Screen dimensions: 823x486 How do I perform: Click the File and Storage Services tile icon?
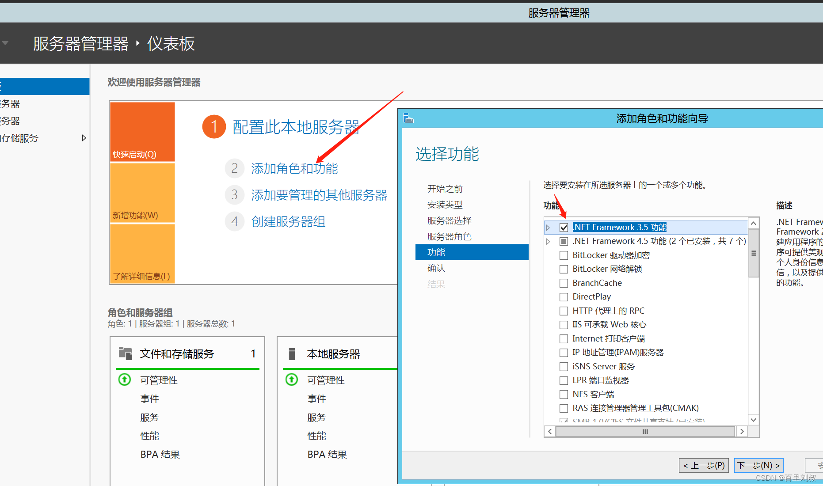coord(126,353)
